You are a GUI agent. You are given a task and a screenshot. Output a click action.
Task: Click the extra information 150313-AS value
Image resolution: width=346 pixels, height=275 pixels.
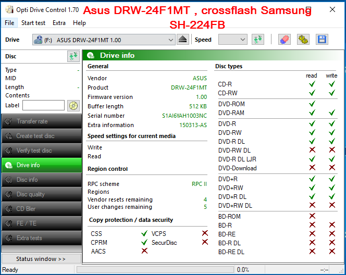pos(193,125)
